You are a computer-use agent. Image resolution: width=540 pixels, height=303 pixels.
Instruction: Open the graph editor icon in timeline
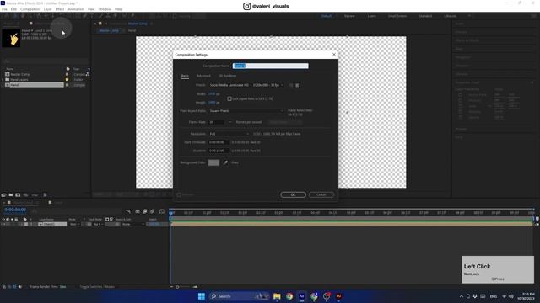(162, 211)
